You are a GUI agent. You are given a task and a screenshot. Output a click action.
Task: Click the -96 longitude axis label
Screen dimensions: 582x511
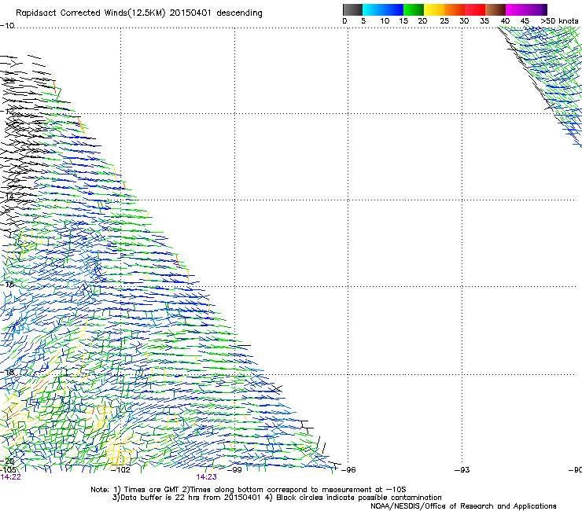(348, 470)
